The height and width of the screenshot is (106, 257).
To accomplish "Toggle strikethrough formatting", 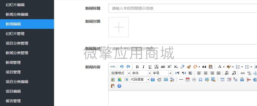I will [x=163, y=67].
